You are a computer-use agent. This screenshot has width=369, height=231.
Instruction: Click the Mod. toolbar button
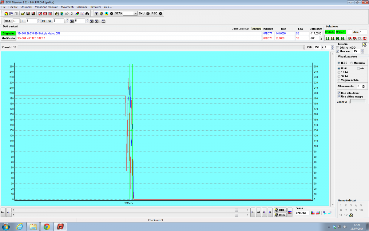tap(8, 21)
